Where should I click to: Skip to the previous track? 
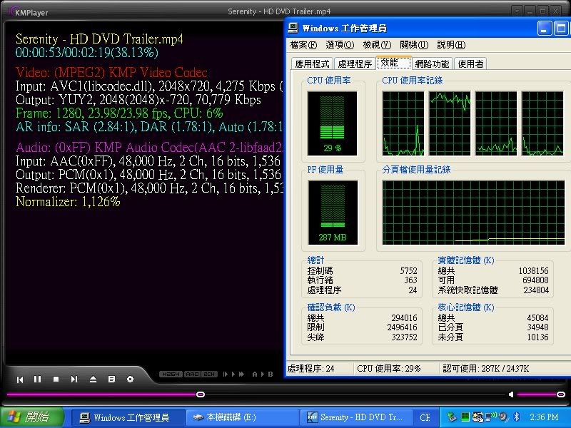tap(20, 379)
